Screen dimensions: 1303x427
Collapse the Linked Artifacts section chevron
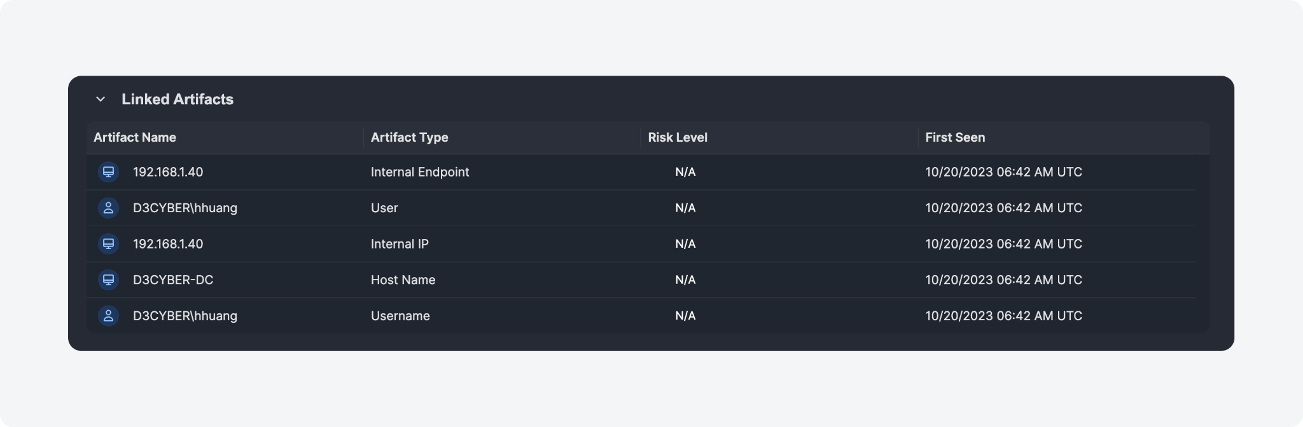pyautogui.click(x=101, y=99)
